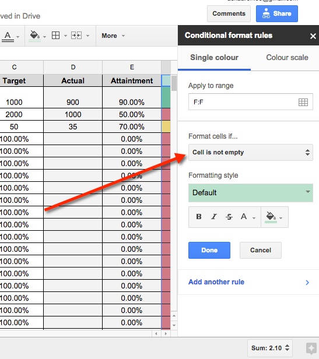
Task: Click the text colour toolbar icon
Action: [x=8, y=36]
